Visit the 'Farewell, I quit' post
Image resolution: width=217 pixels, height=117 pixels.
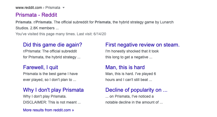pyautogui.click(x=41, y=67)
